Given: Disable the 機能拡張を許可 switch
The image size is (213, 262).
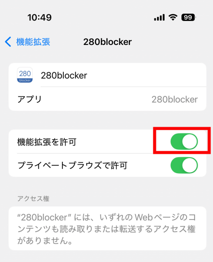Looking at the screenshot, I should click(x=184, y=141).
